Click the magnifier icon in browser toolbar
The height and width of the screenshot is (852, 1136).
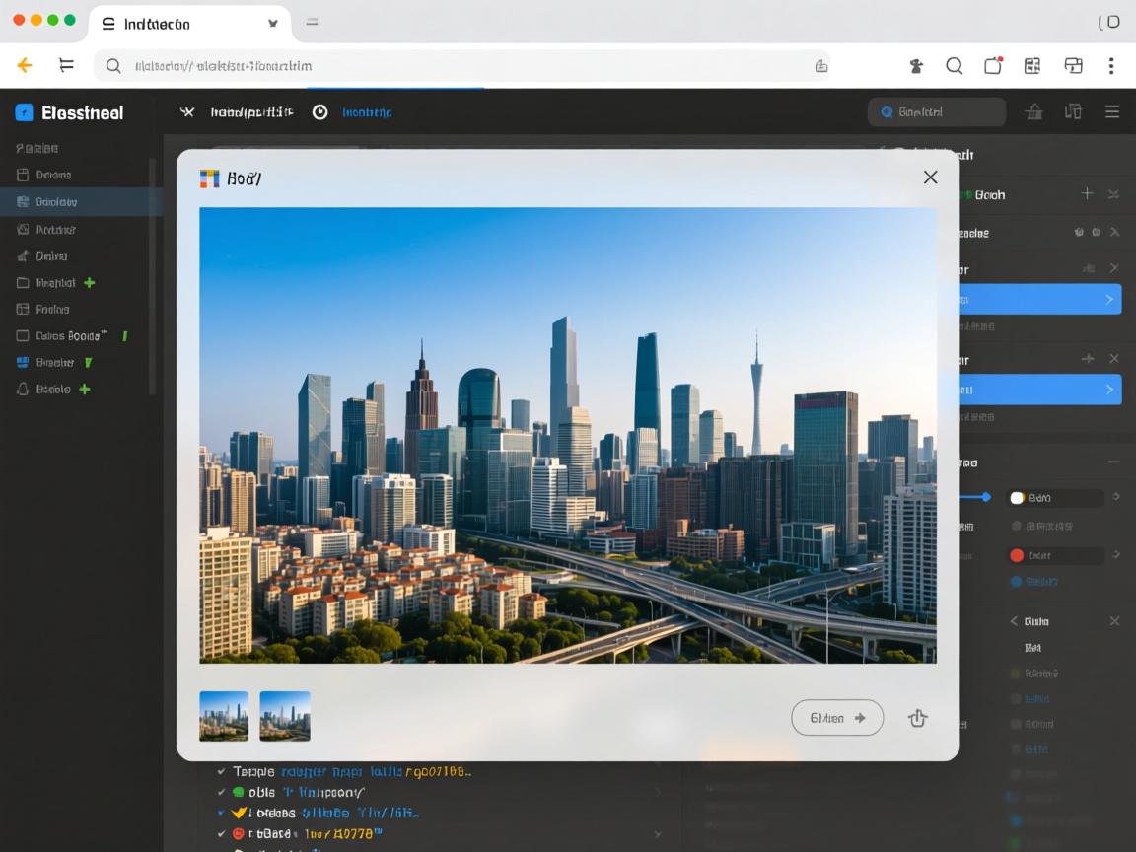pos(954,65)
